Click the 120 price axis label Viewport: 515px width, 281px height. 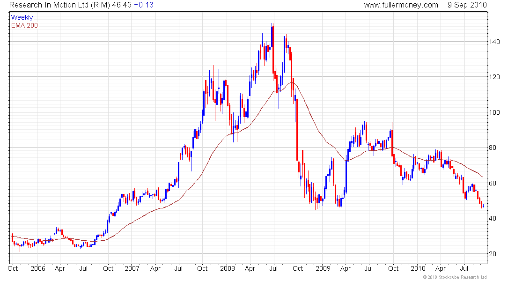[494, 77]
